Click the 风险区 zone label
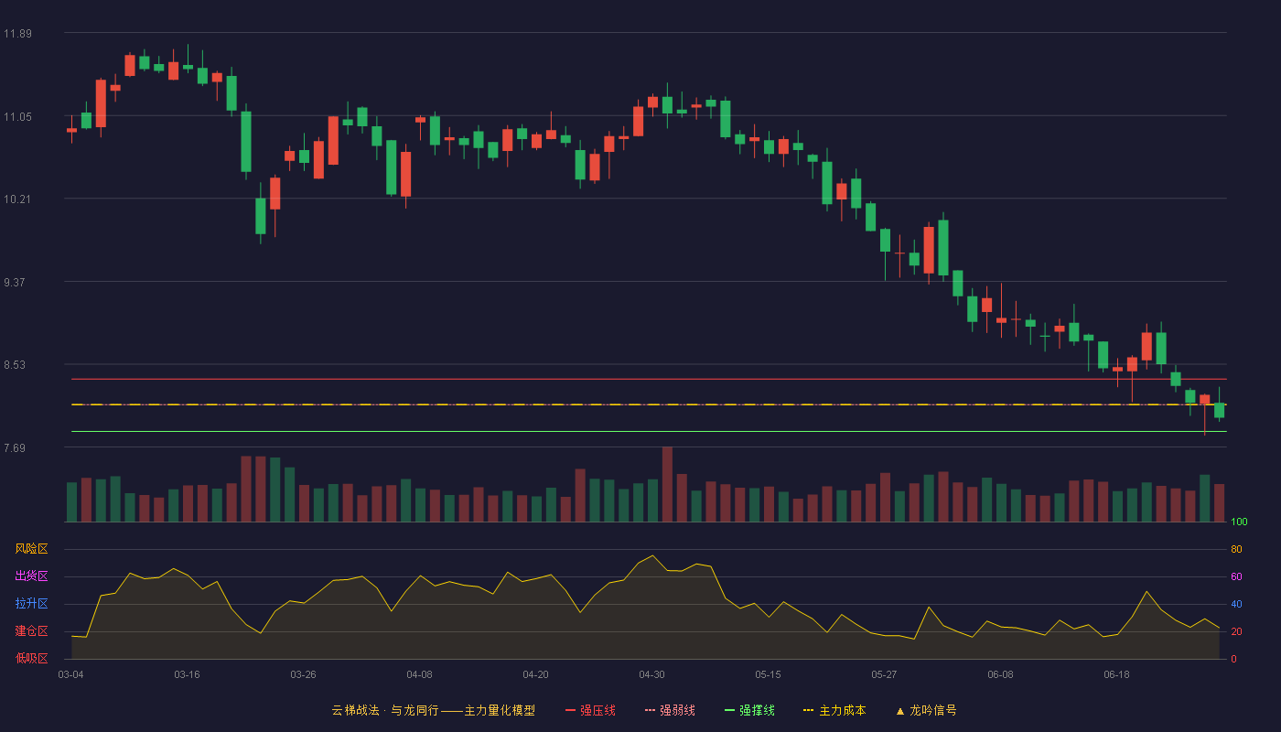 (31, 549)
